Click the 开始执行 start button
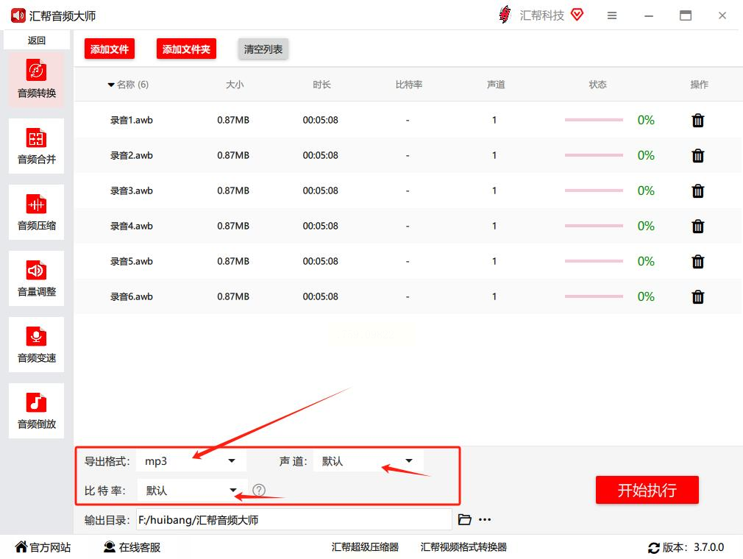Screen dimensions: 743x559 tap(647, 490)
